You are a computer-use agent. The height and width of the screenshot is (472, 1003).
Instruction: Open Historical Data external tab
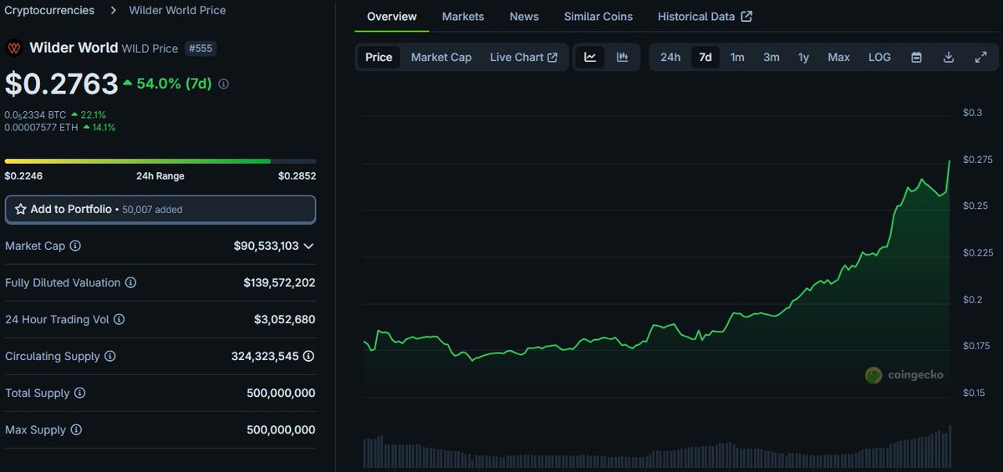click(705, 17)
